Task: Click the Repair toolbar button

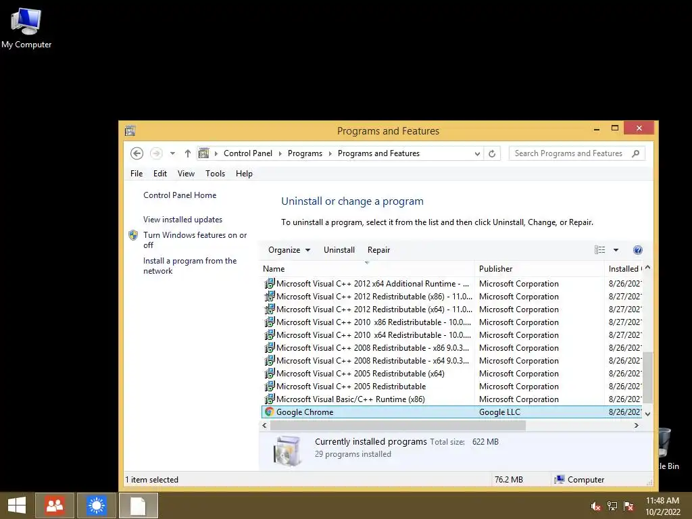Action: [378, 250]
